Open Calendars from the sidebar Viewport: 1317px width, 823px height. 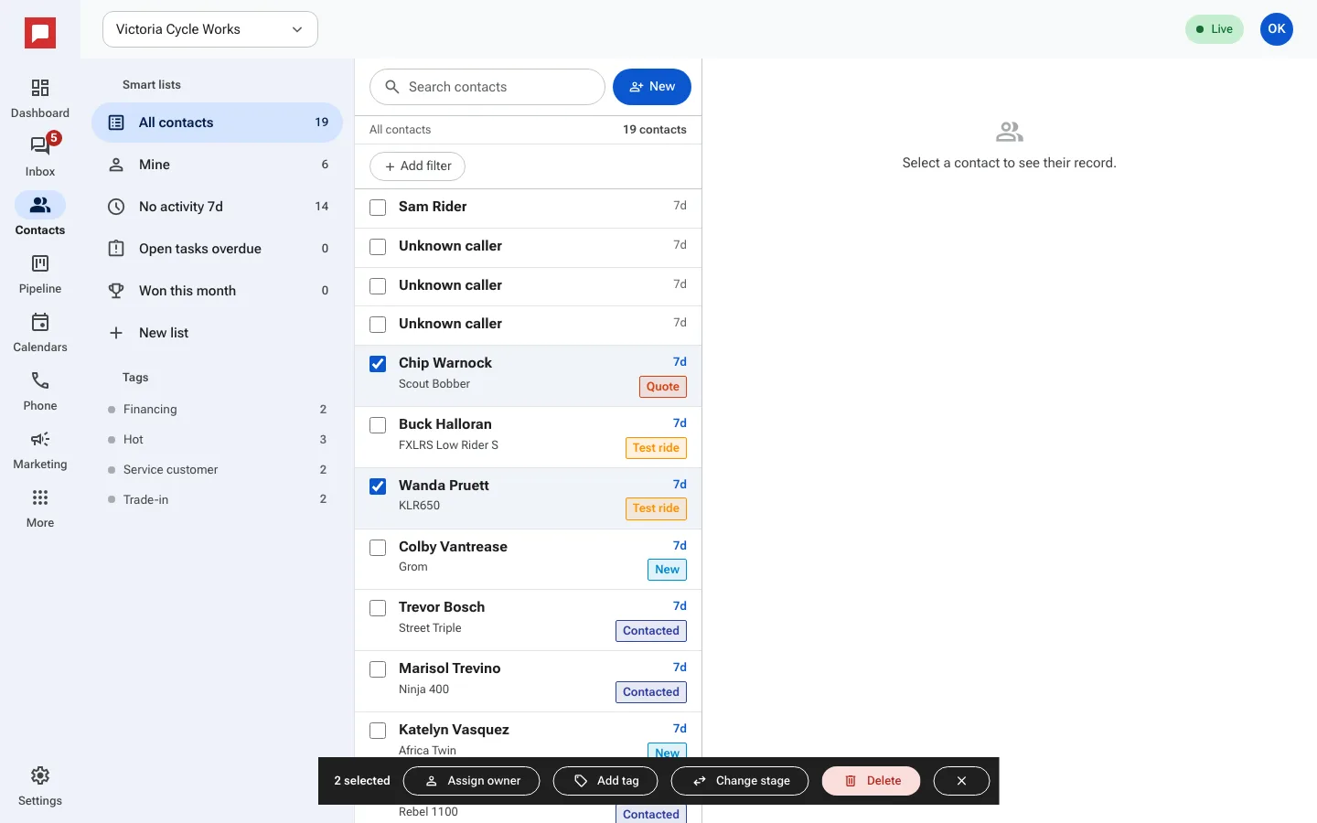pyautogui.click(x=40, y=333)
